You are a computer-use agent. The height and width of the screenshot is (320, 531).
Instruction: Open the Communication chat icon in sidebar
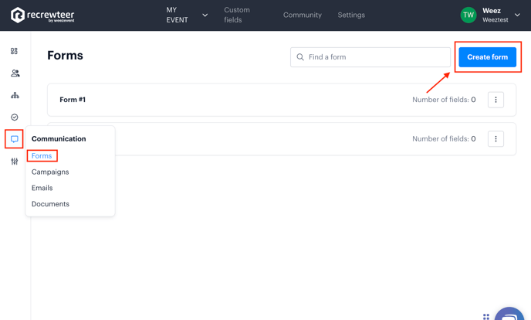pos(14,139)
